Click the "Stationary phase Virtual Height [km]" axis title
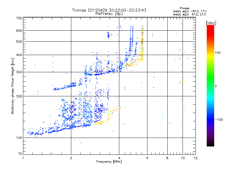Viewport: 230px width, 172px height. coord(13,86)
